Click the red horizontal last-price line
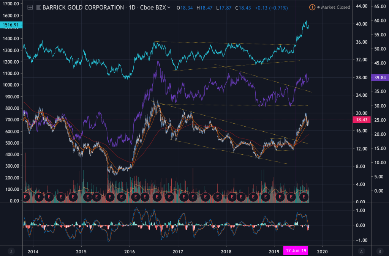The image size is (389, 256). click(188, 120)
